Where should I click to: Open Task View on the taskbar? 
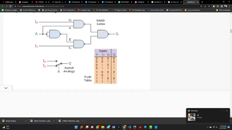87,127
